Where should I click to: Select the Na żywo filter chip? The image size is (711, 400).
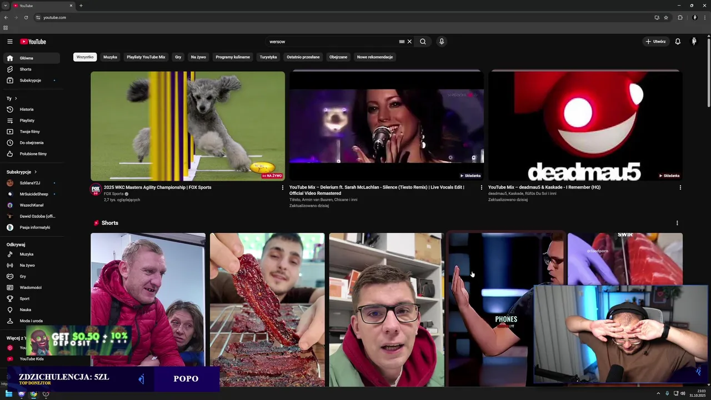tap(198, 57)
